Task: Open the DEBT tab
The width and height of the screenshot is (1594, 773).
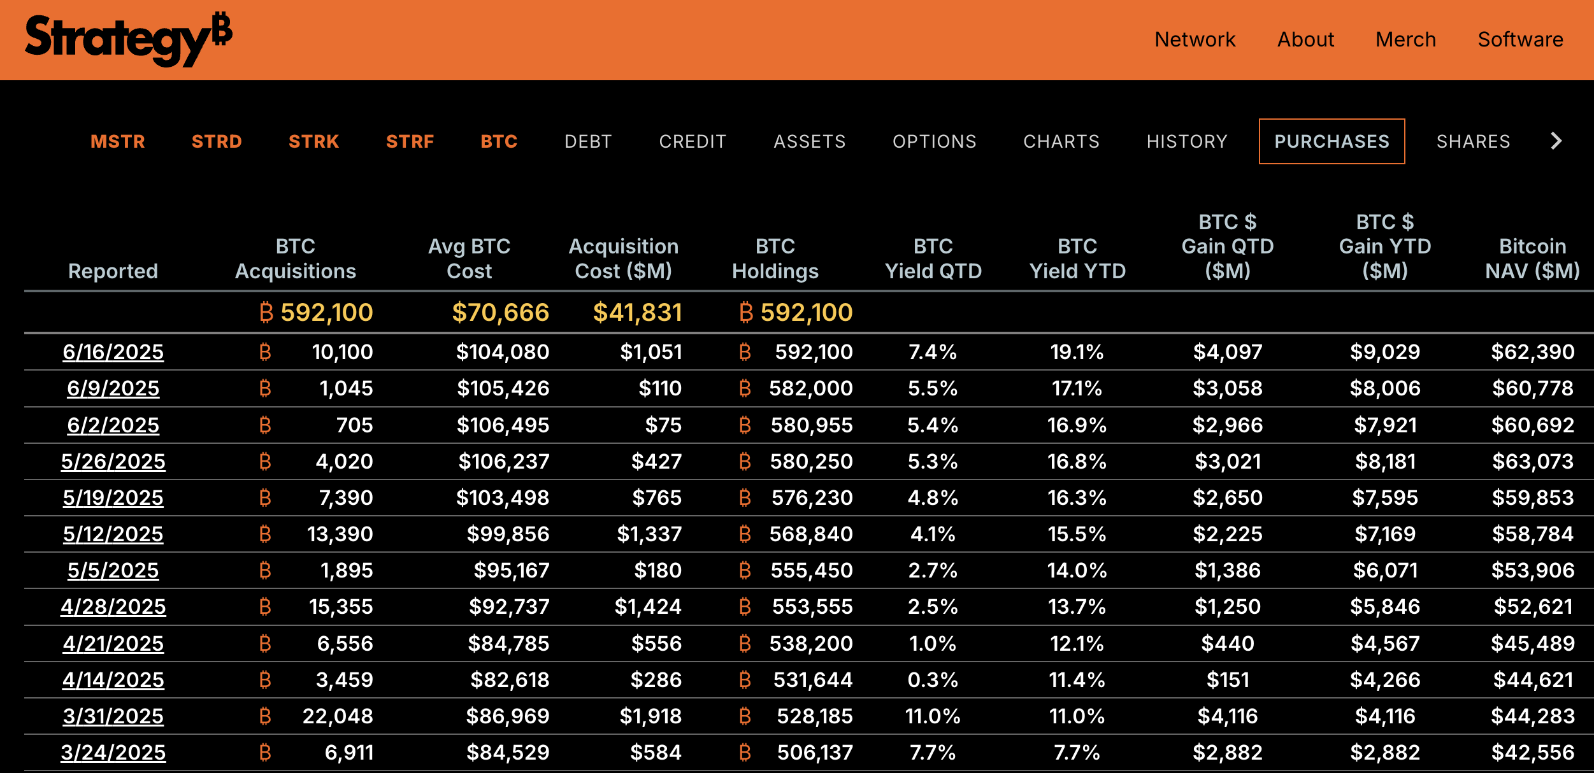Action: [588, 141]
